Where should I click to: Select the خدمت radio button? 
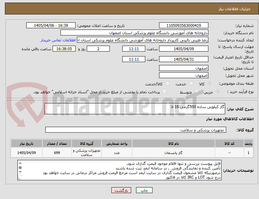tap(191, 83)
